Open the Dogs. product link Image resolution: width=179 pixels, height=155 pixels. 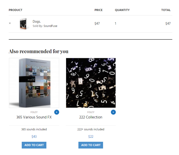[37, 22]
